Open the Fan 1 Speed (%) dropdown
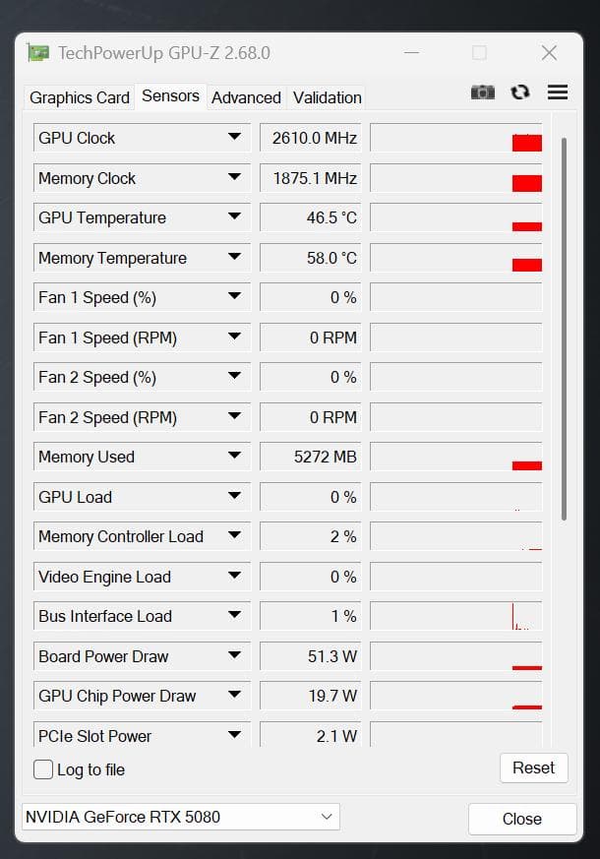Screen dimensions: 600x859 234,297
